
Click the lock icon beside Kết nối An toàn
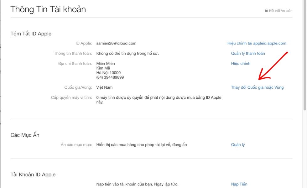pyautogui.click(x=266, y=11)
